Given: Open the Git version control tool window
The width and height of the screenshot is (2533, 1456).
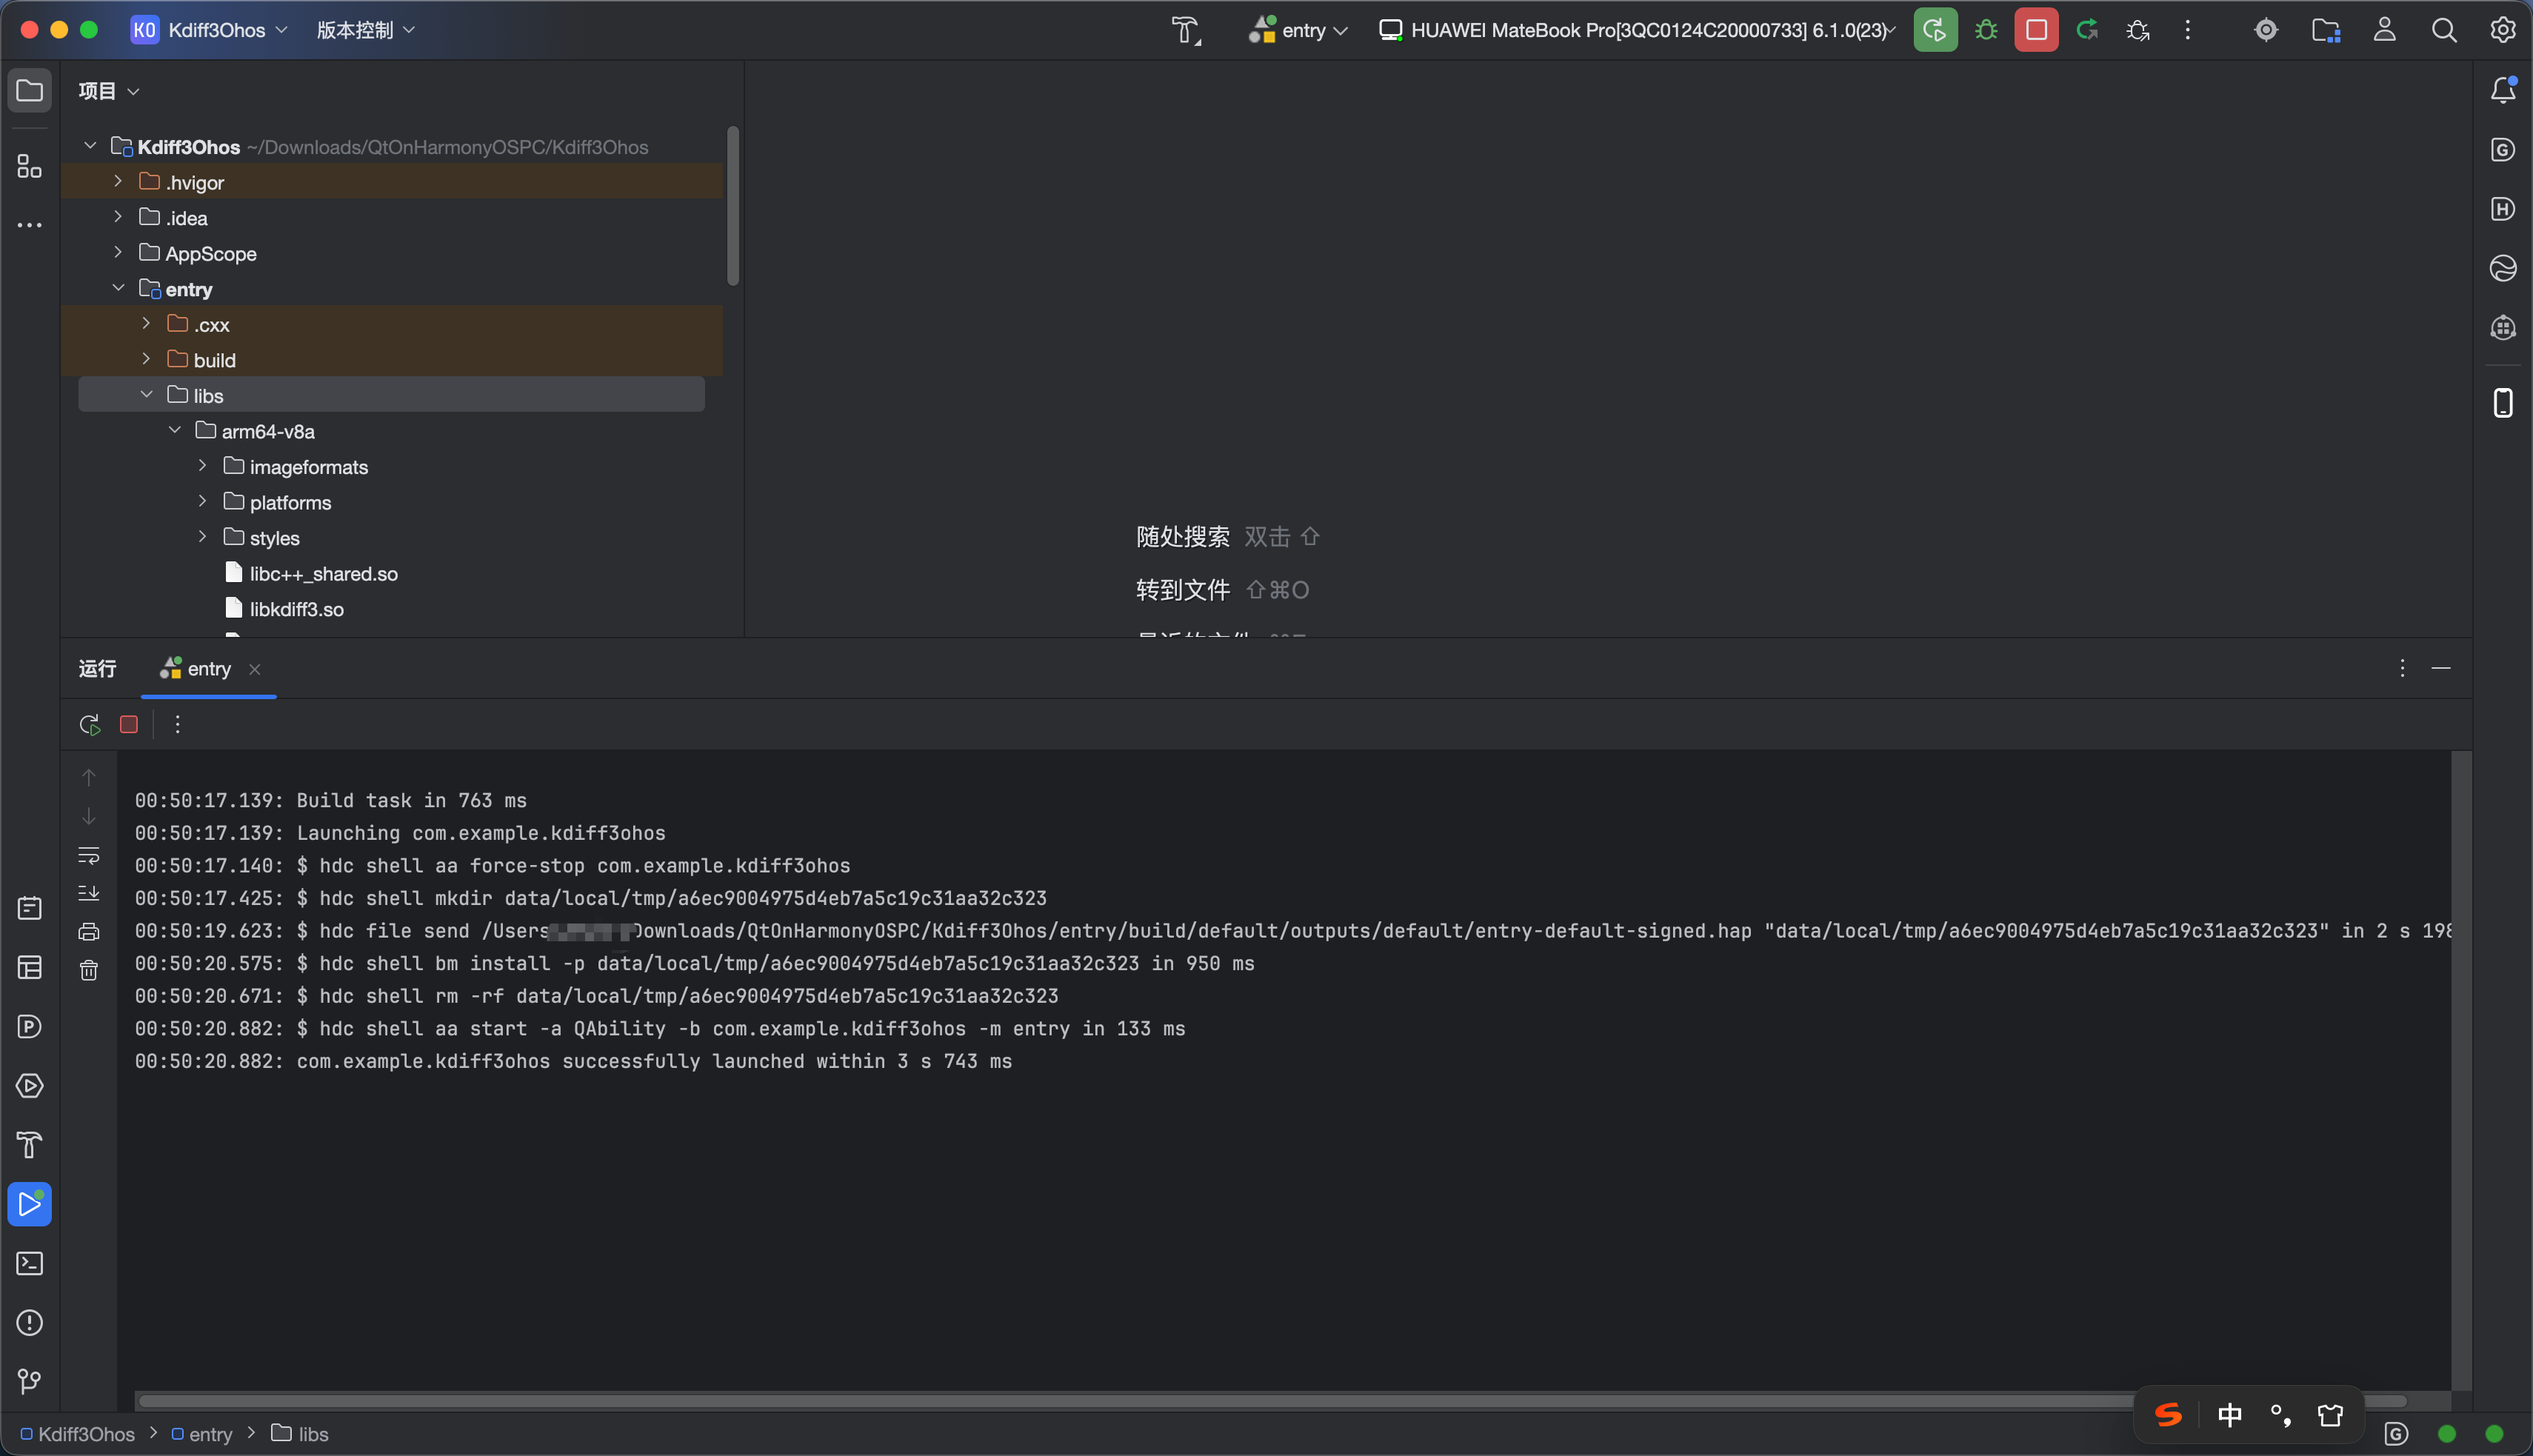Looking at the screenshot, I should click(x=30, y=1381).
